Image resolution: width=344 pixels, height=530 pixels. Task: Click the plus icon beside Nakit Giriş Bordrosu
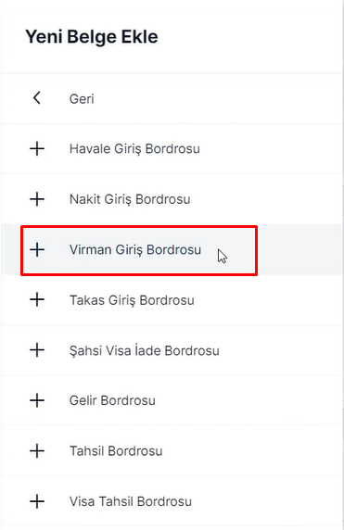point(37,199)
